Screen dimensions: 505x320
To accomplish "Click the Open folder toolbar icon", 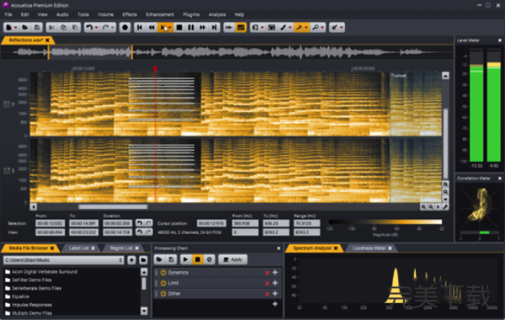I will click(24, 28).
